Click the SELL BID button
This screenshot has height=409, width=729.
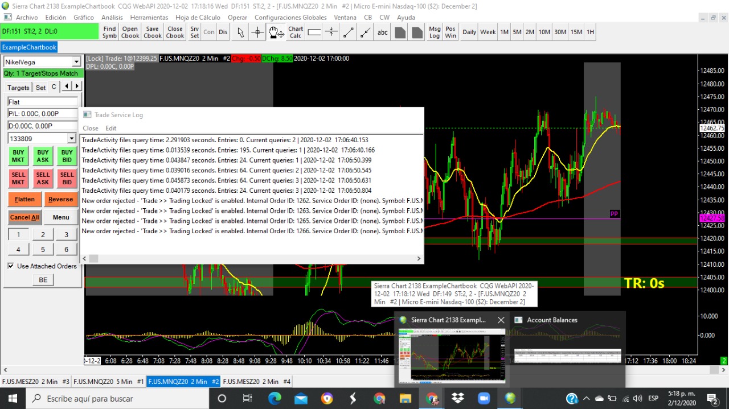(x=67, y=179)
